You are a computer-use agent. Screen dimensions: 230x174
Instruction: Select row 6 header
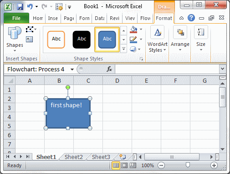pyautogui.click(x=10, y=135)
